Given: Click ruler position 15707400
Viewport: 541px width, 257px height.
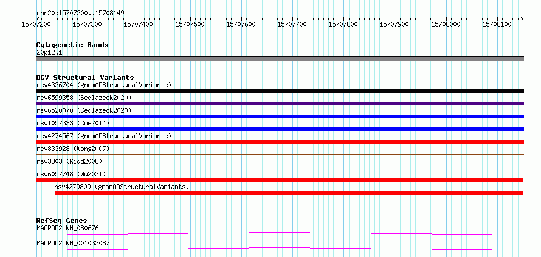Looking at the screenshot, I should [139, 24].
